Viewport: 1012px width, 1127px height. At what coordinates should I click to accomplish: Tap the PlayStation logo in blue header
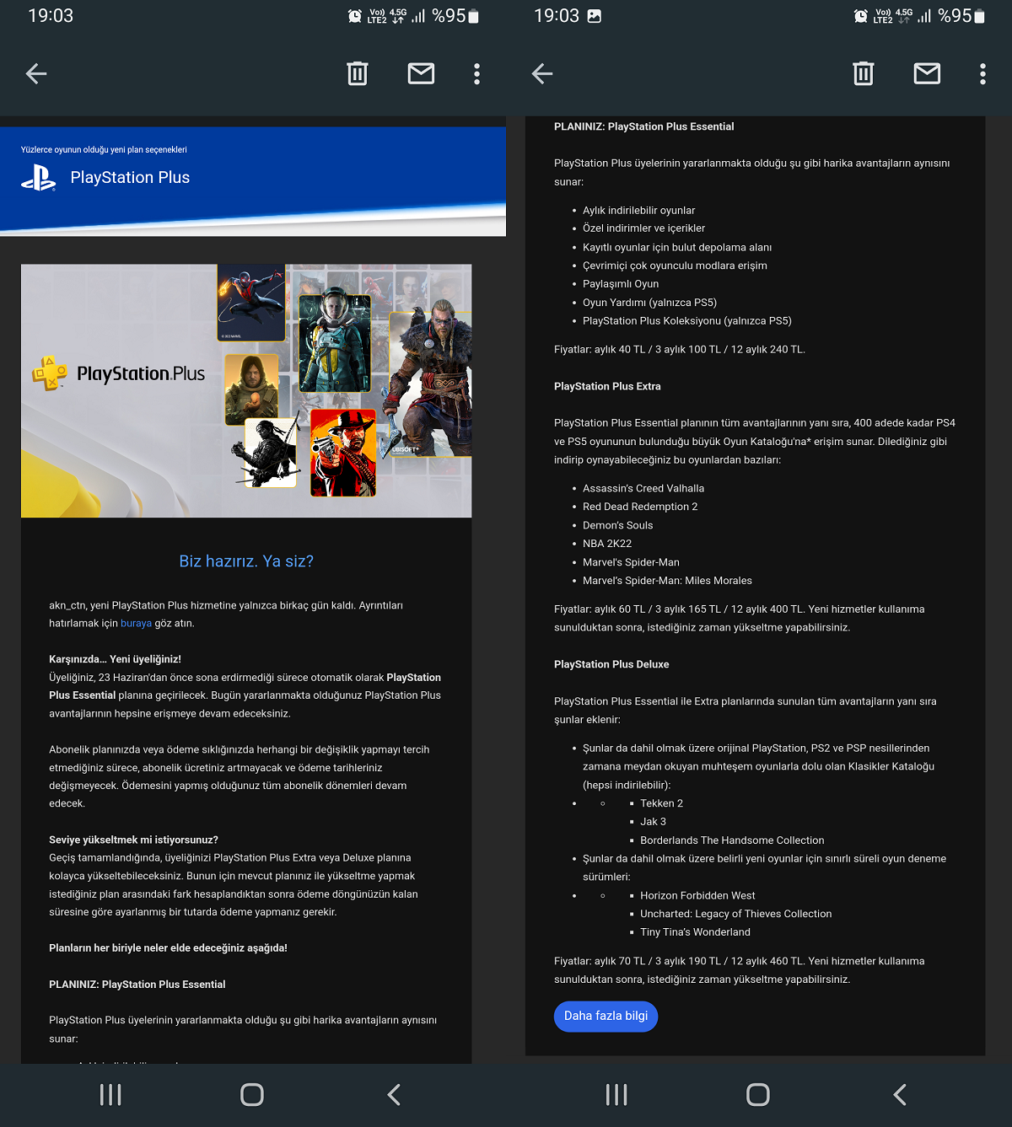point(39,178)
